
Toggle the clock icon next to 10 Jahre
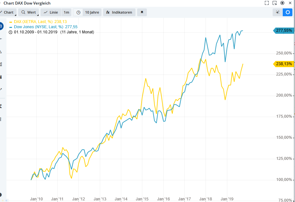tap(78, 12)
